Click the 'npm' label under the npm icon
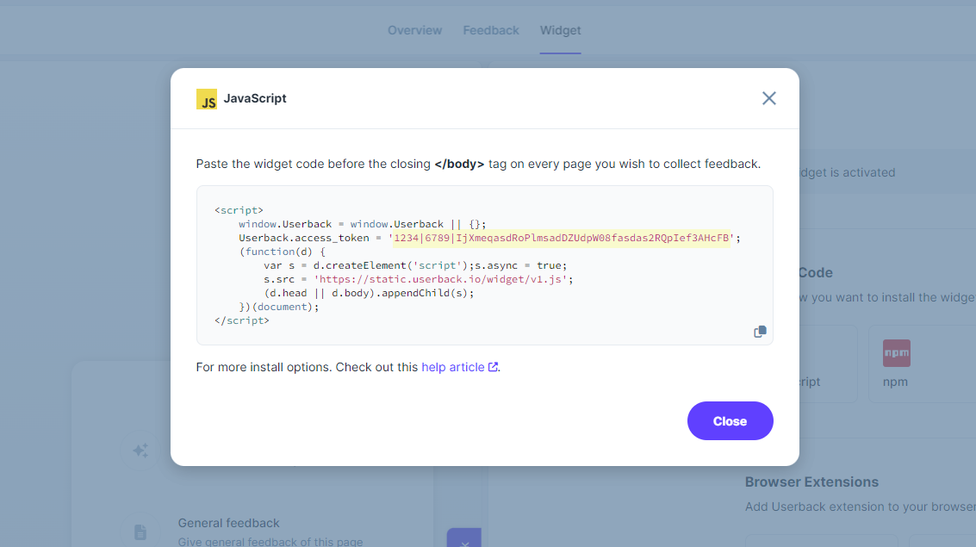Viewport: 976px width, 547px height. pyautogui.click(x=895, y=382)
